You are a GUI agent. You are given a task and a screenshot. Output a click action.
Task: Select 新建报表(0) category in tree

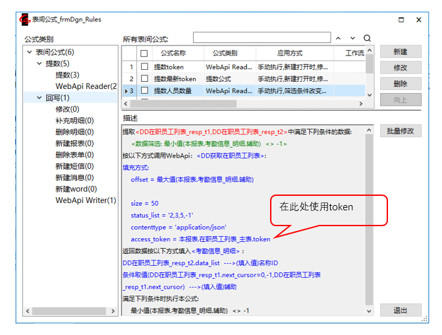(74, 143)
